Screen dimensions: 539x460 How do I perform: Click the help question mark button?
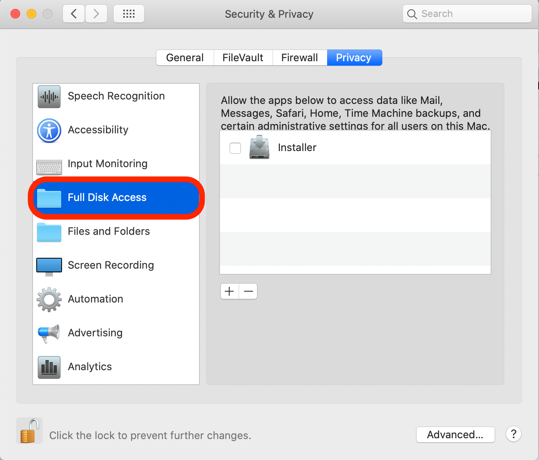pyautogui.click(x=513, y=434)
